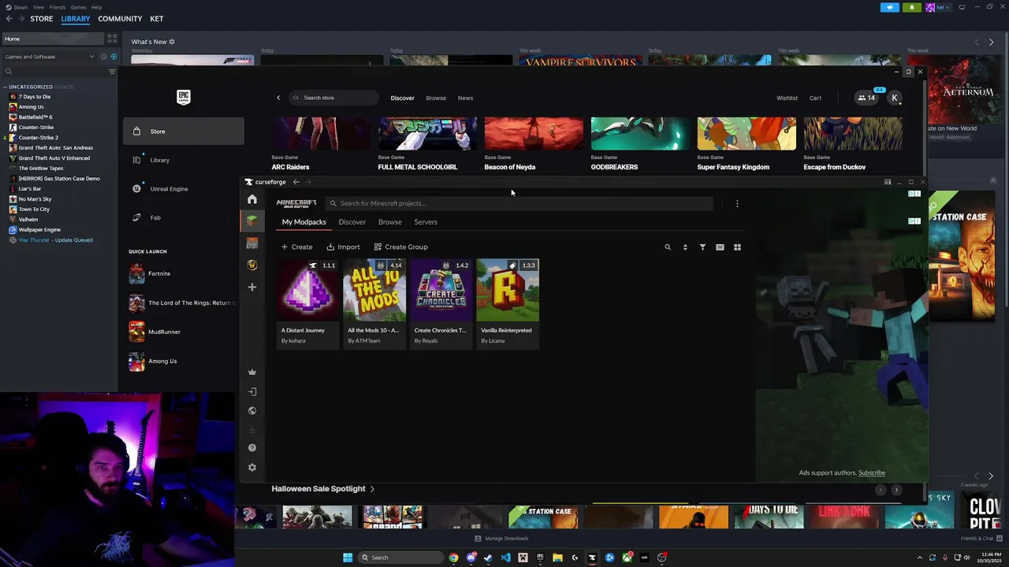Select Minecraft Bedrock icon in CurseForge sidebar

pyautogui.click(x=252, y=243)
